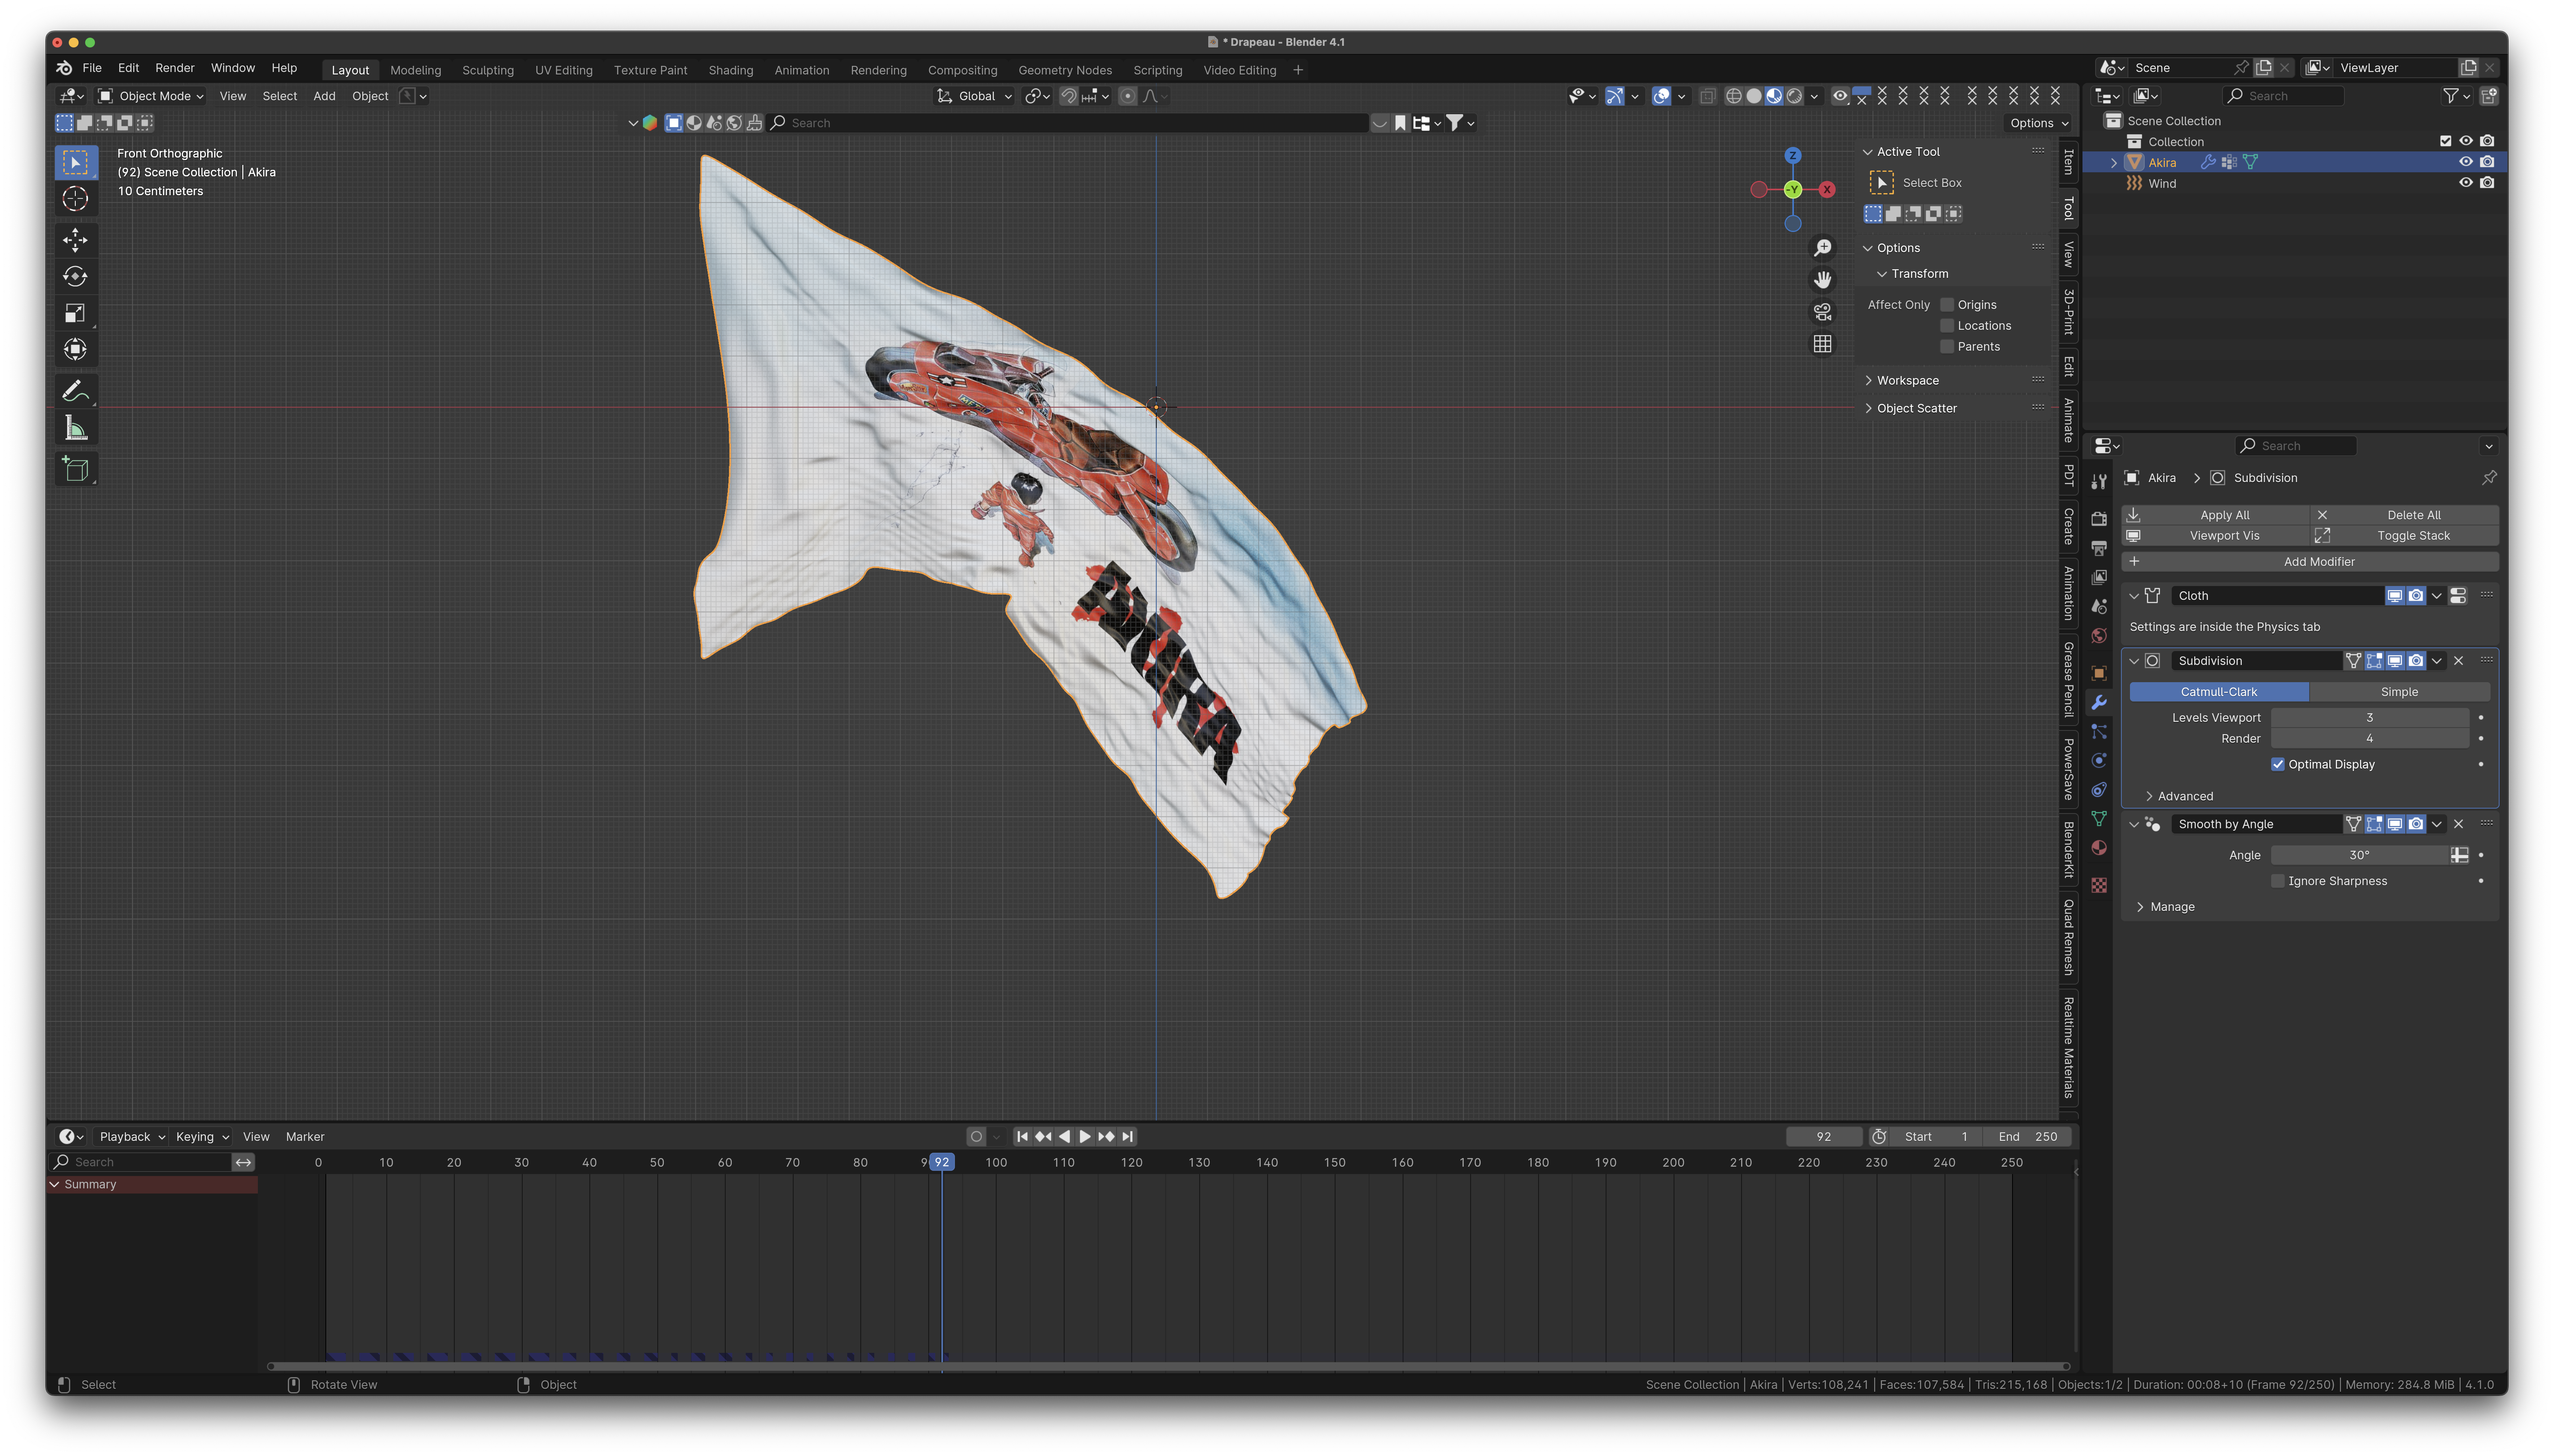
Task: Enable Affect Only Parents checkbox
Action: tap(1947, 347)
